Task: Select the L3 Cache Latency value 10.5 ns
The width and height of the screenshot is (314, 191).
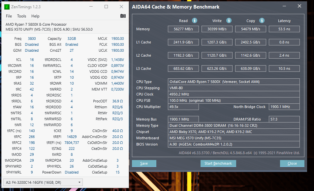Action: tap(284, 68)
